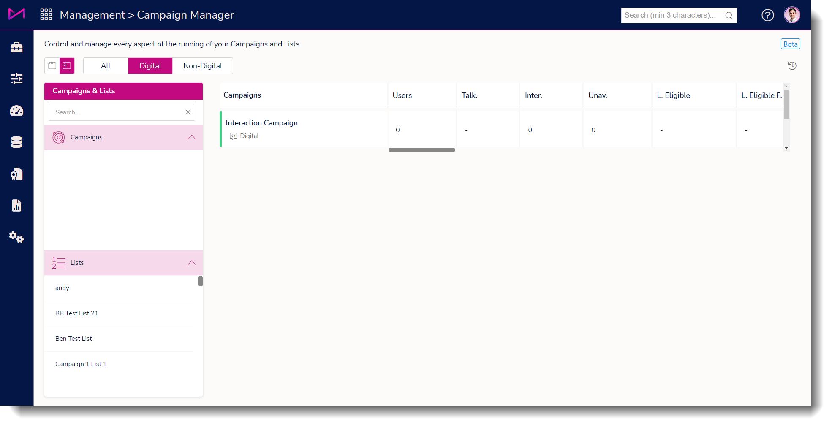Select the All tab
The height and width of the screenshot is (427, 832).
pos(106,66)
